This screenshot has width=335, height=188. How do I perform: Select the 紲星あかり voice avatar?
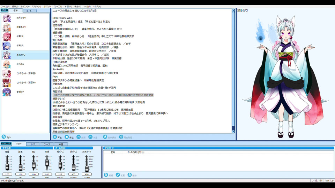click(7, 27)
